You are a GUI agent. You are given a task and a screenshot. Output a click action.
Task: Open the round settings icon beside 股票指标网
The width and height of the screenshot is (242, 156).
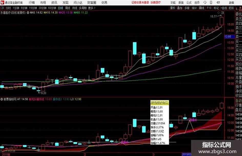coord(2,99)
